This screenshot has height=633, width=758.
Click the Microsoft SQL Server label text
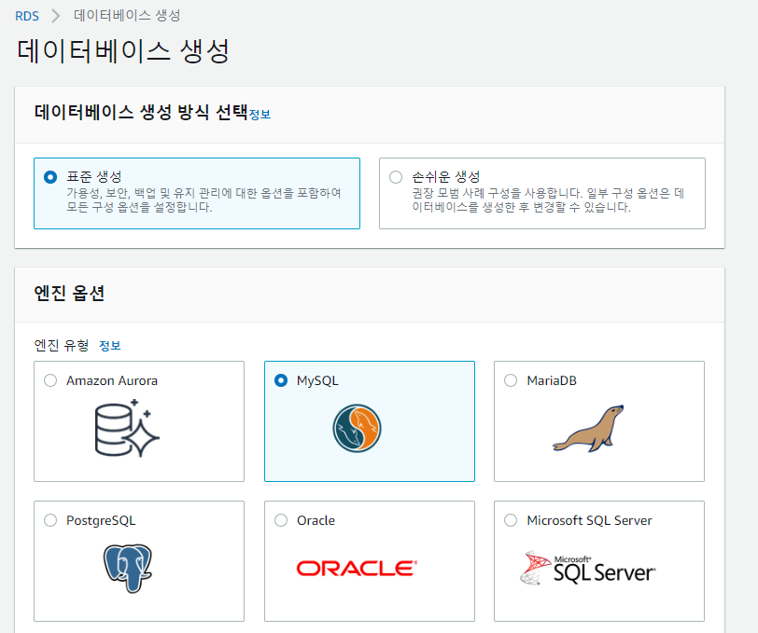(x=589, y=520)
